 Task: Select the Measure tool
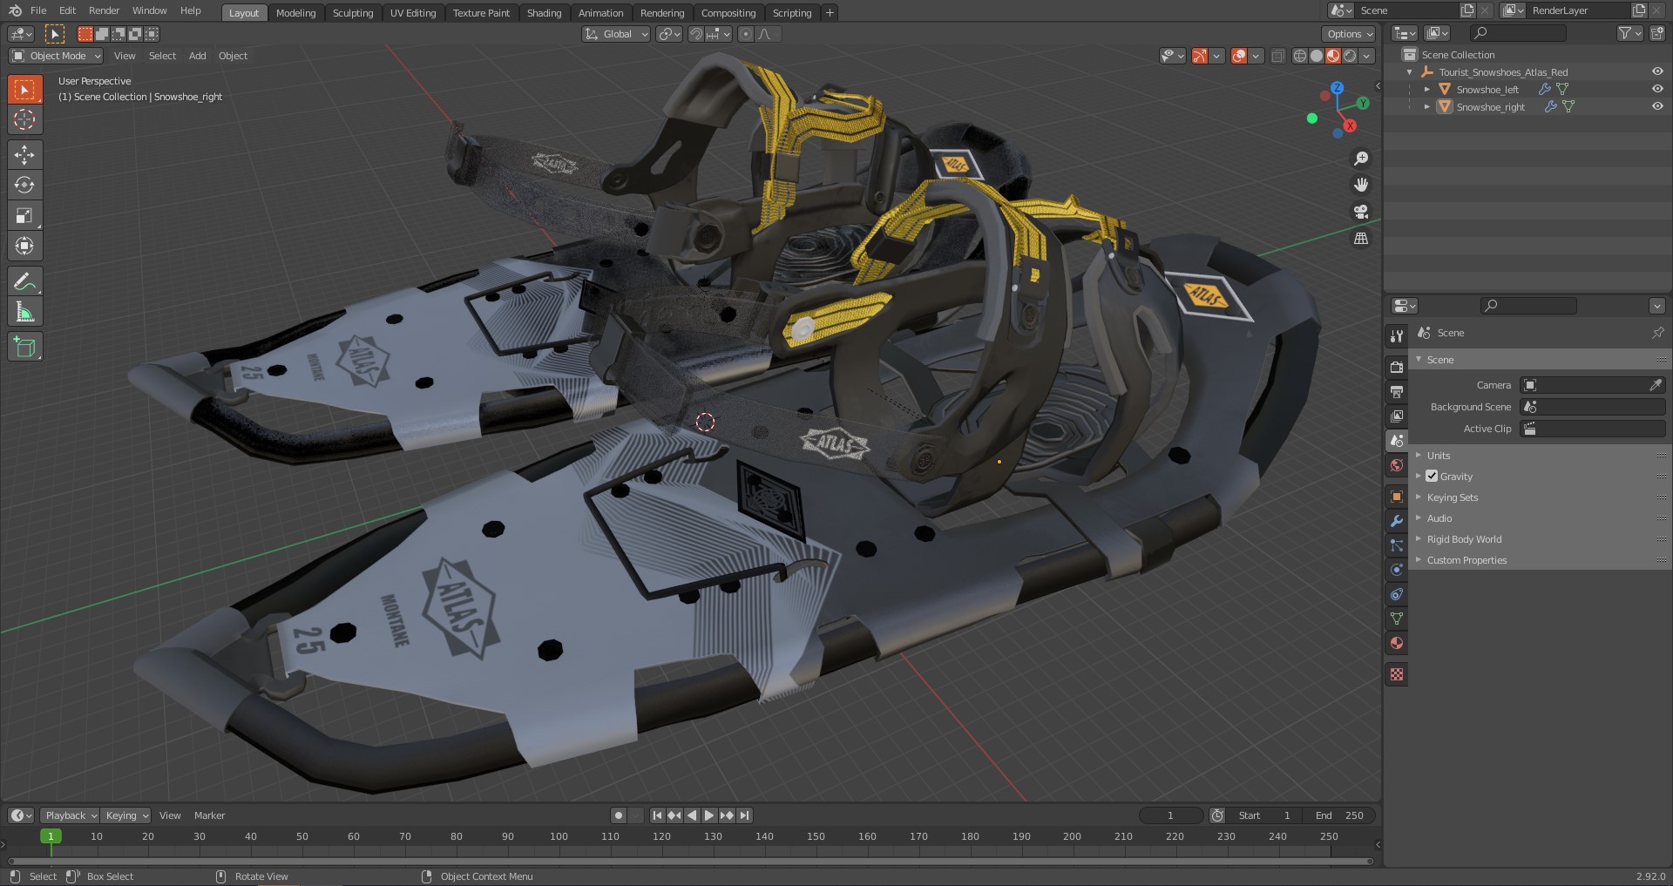pyautogui.click(x=24, y=312)
